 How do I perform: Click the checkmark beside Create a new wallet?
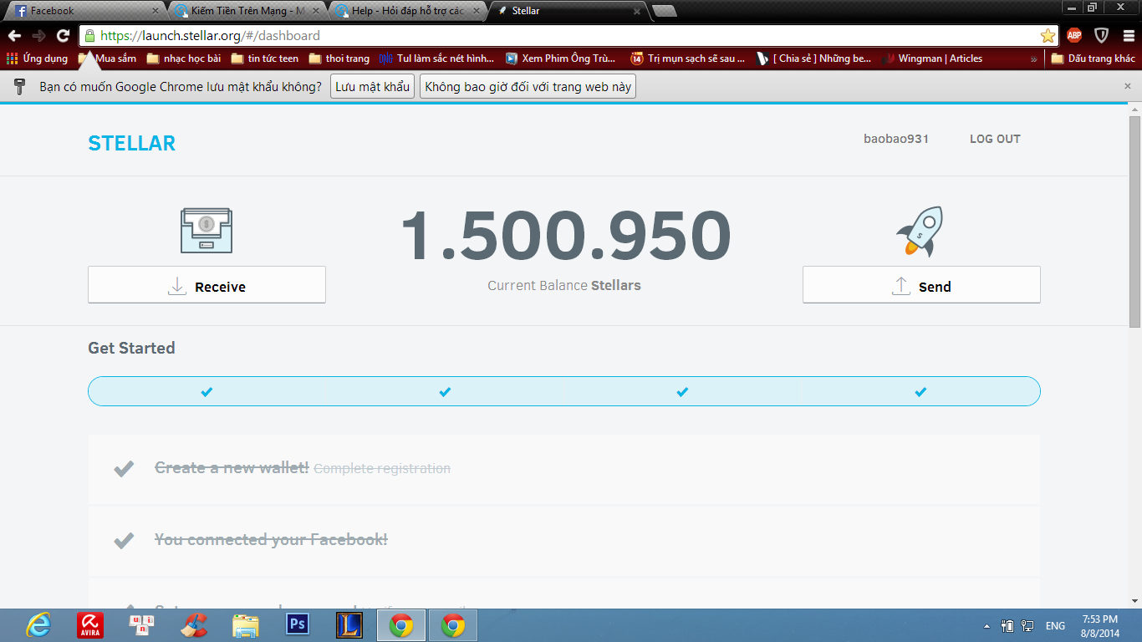point(124,469)
